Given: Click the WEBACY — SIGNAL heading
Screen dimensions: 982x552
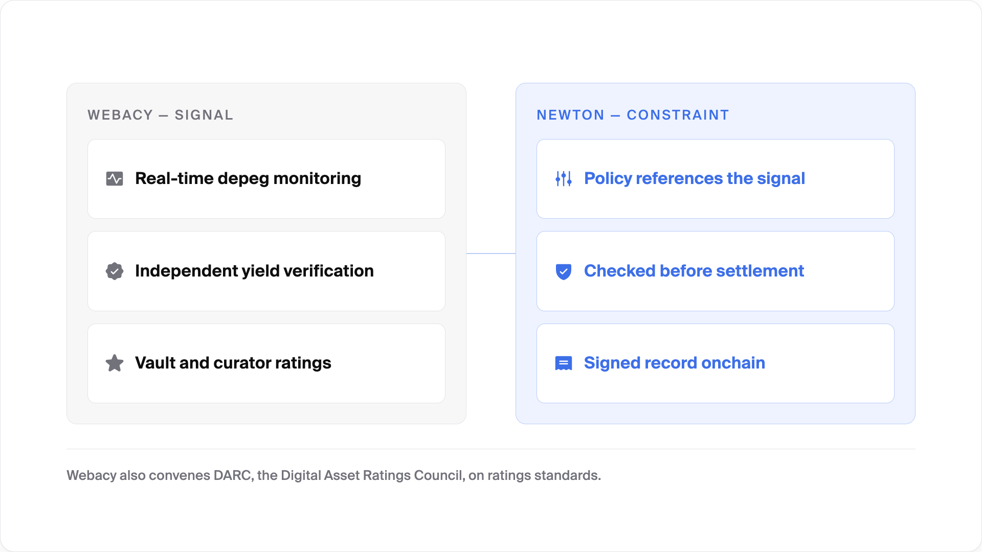Looking at the screenshot, I should (x=160, y=115).
